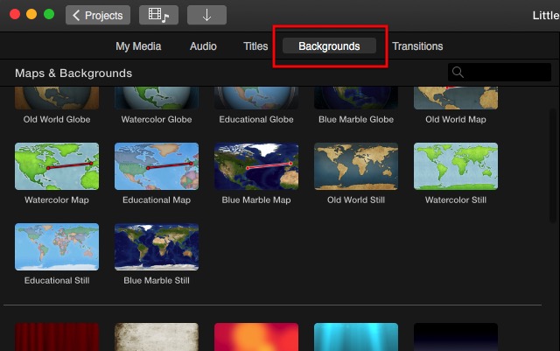Viewport: 560px width, 351px height.
Task: Select the Watercolor Map thumbnail
Action: (57, 166)
